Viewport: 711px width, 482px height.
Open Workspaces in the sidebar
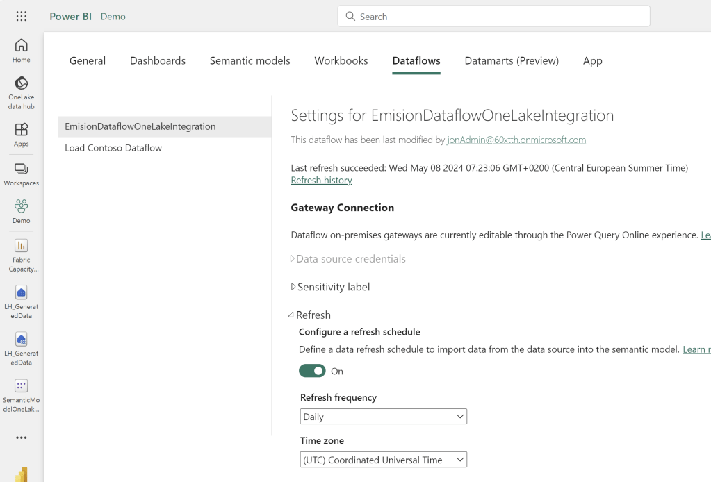[x=22, y=174]
